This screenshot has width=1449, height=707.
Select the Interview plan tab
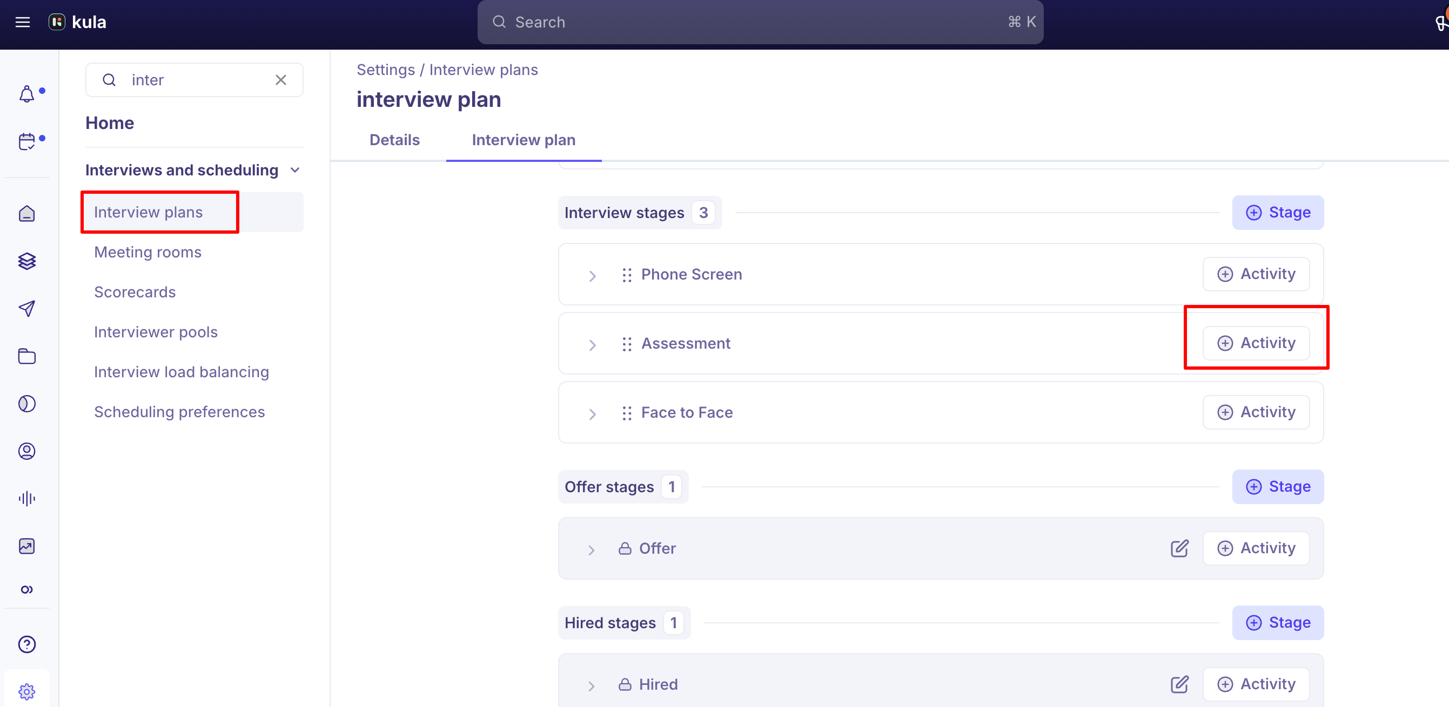point(523,140)
